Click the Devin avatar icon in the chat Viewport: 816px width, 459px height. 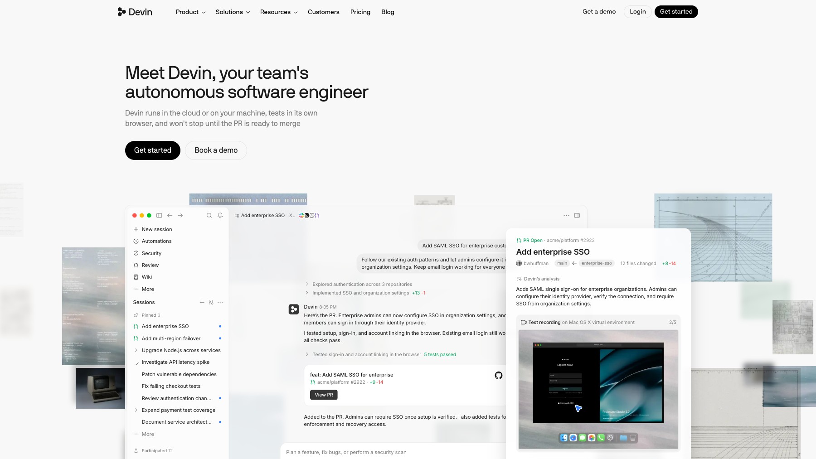pos(294,309)
